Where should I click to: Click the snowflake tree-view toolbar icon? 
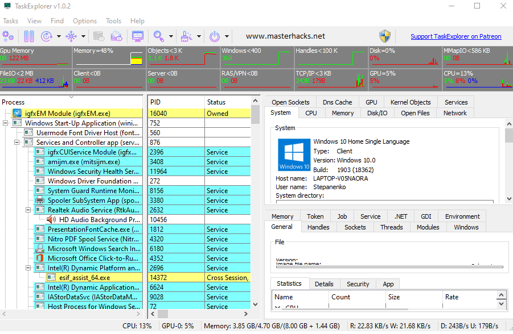tap(71, 36)
